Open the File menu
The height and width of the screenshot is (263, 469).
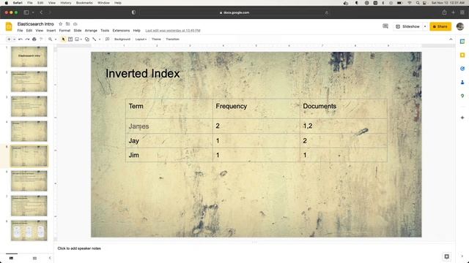20,31
